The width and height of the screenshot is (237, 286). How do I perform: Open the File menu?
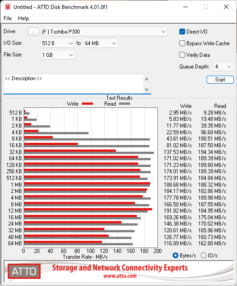tap(8, 18)
